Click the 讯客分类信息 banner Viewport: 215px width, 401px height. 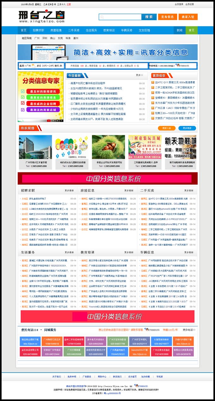[x=107, y=52]
